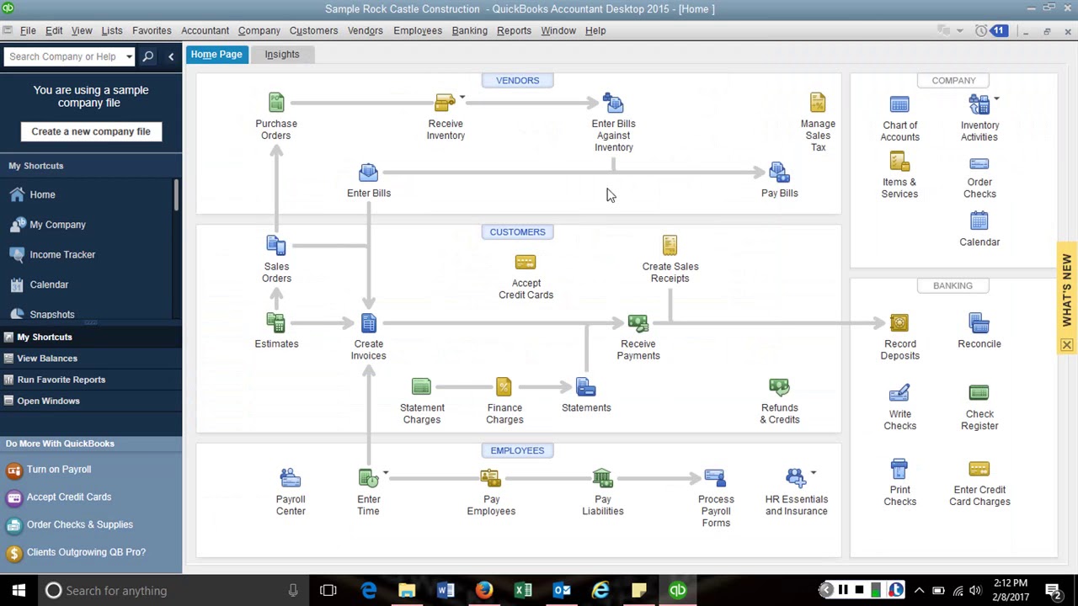Open Write Checks icon

899,393
